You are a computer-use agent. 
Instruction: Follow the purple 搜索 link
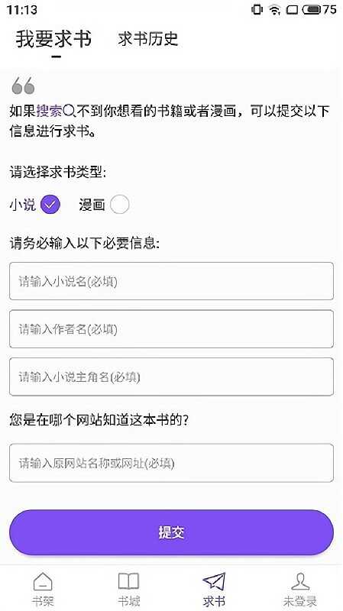coord(50,112)
